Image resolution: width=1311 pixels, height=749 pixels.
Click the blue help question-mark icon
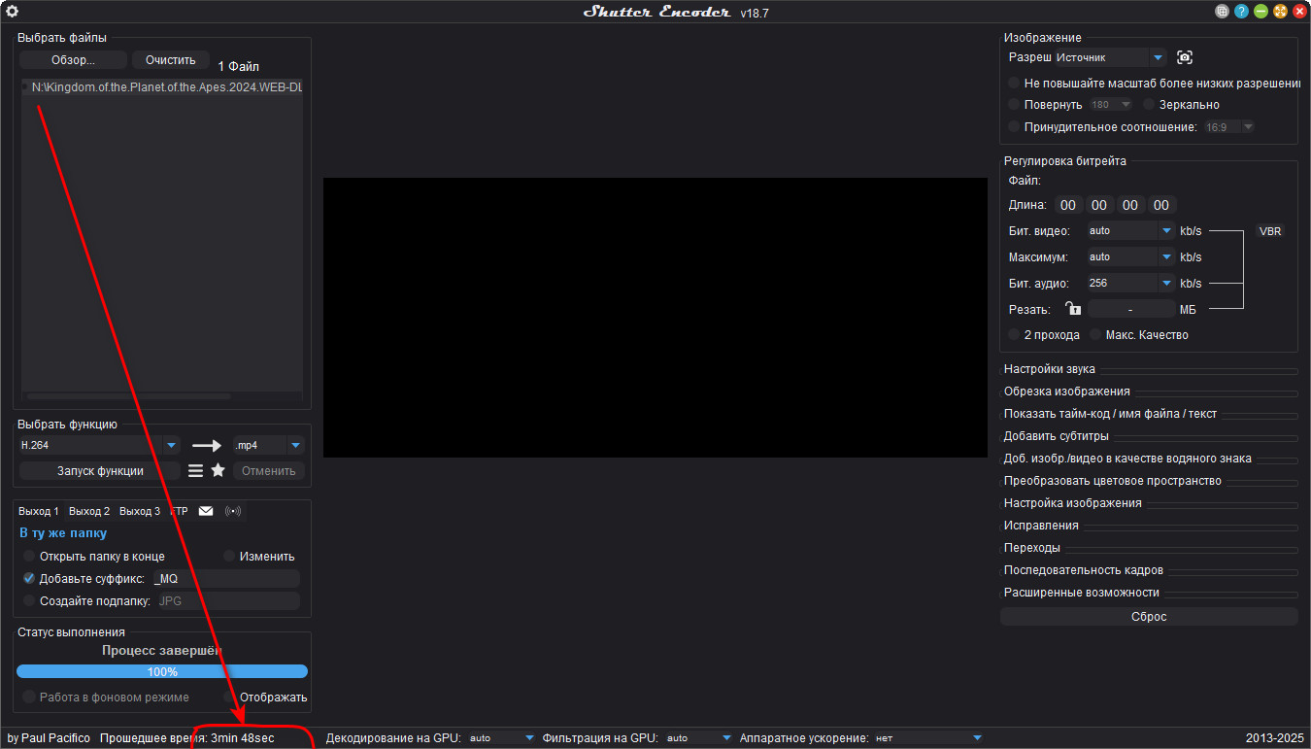pyautogui.click(x=1242, y=12)
